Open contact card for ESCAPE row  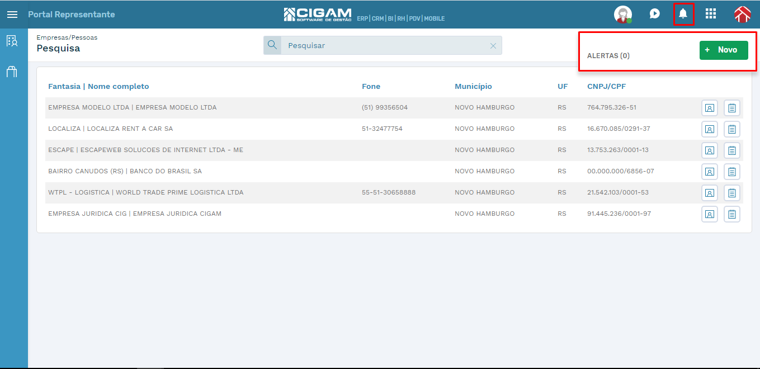[710, 150]
